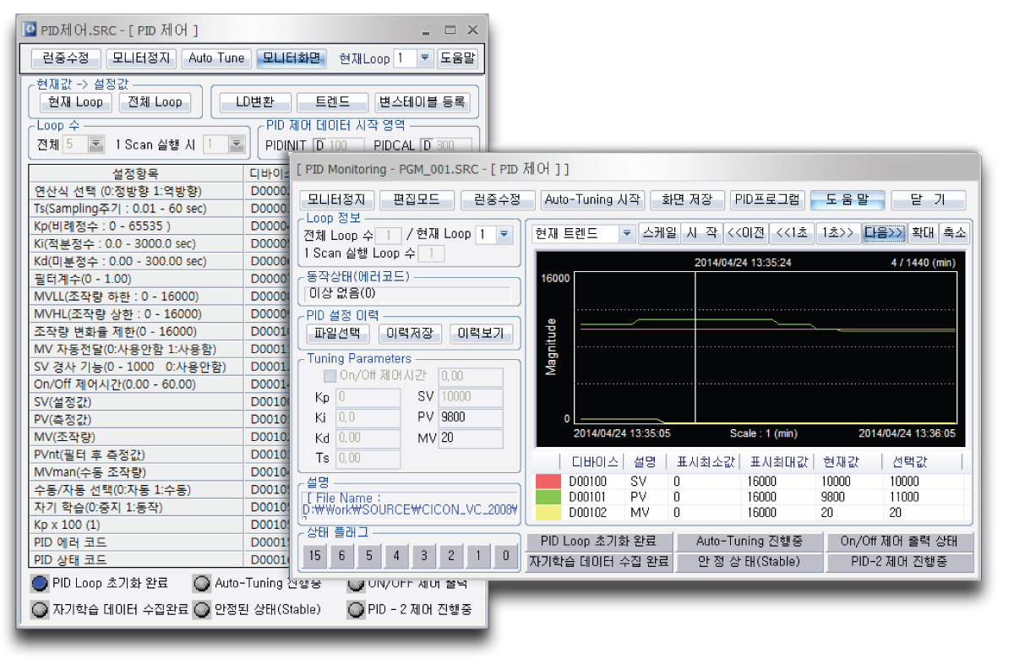Open the 현재 트렌드 dropdown
1014x659 pixels.
[627, 234]
